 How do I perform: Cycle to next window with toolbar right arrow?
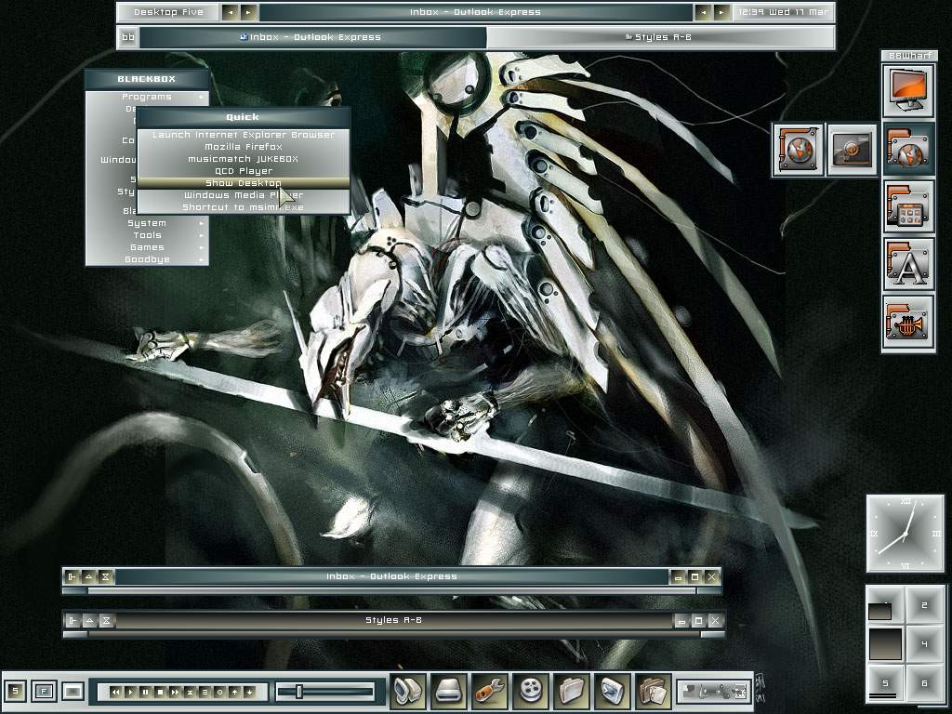pos(721,12)
